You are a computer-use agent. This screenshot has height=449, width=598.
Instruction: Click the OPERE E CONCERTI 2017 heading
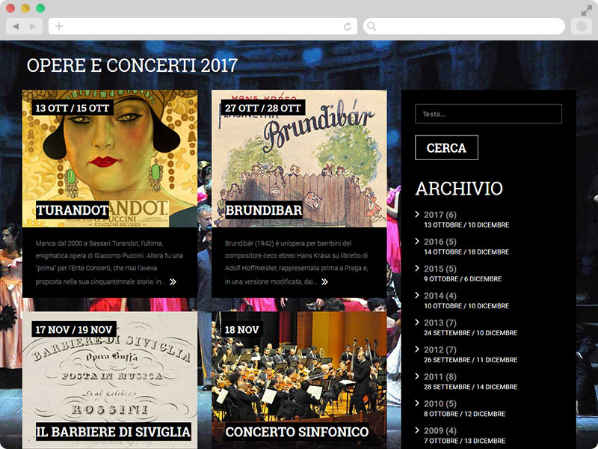(x=132, y=65)
